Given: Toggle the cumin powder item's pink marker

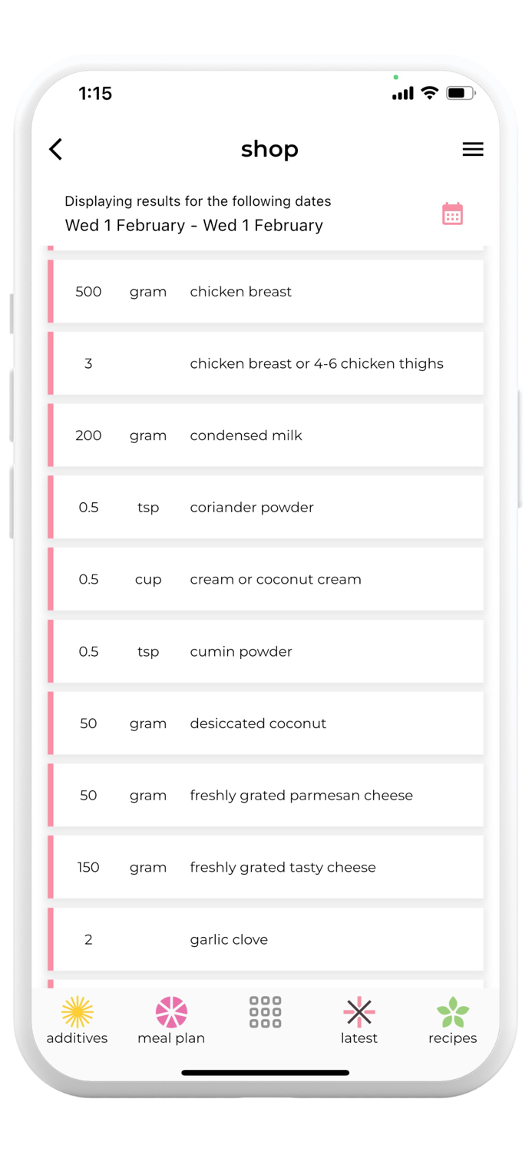Looking at the screenshot, I should point(50,650).
